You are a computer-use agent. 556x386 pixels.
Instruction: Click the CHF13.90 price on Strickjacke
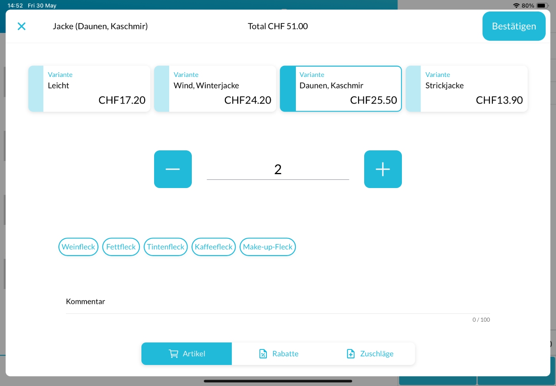(499, 100)
